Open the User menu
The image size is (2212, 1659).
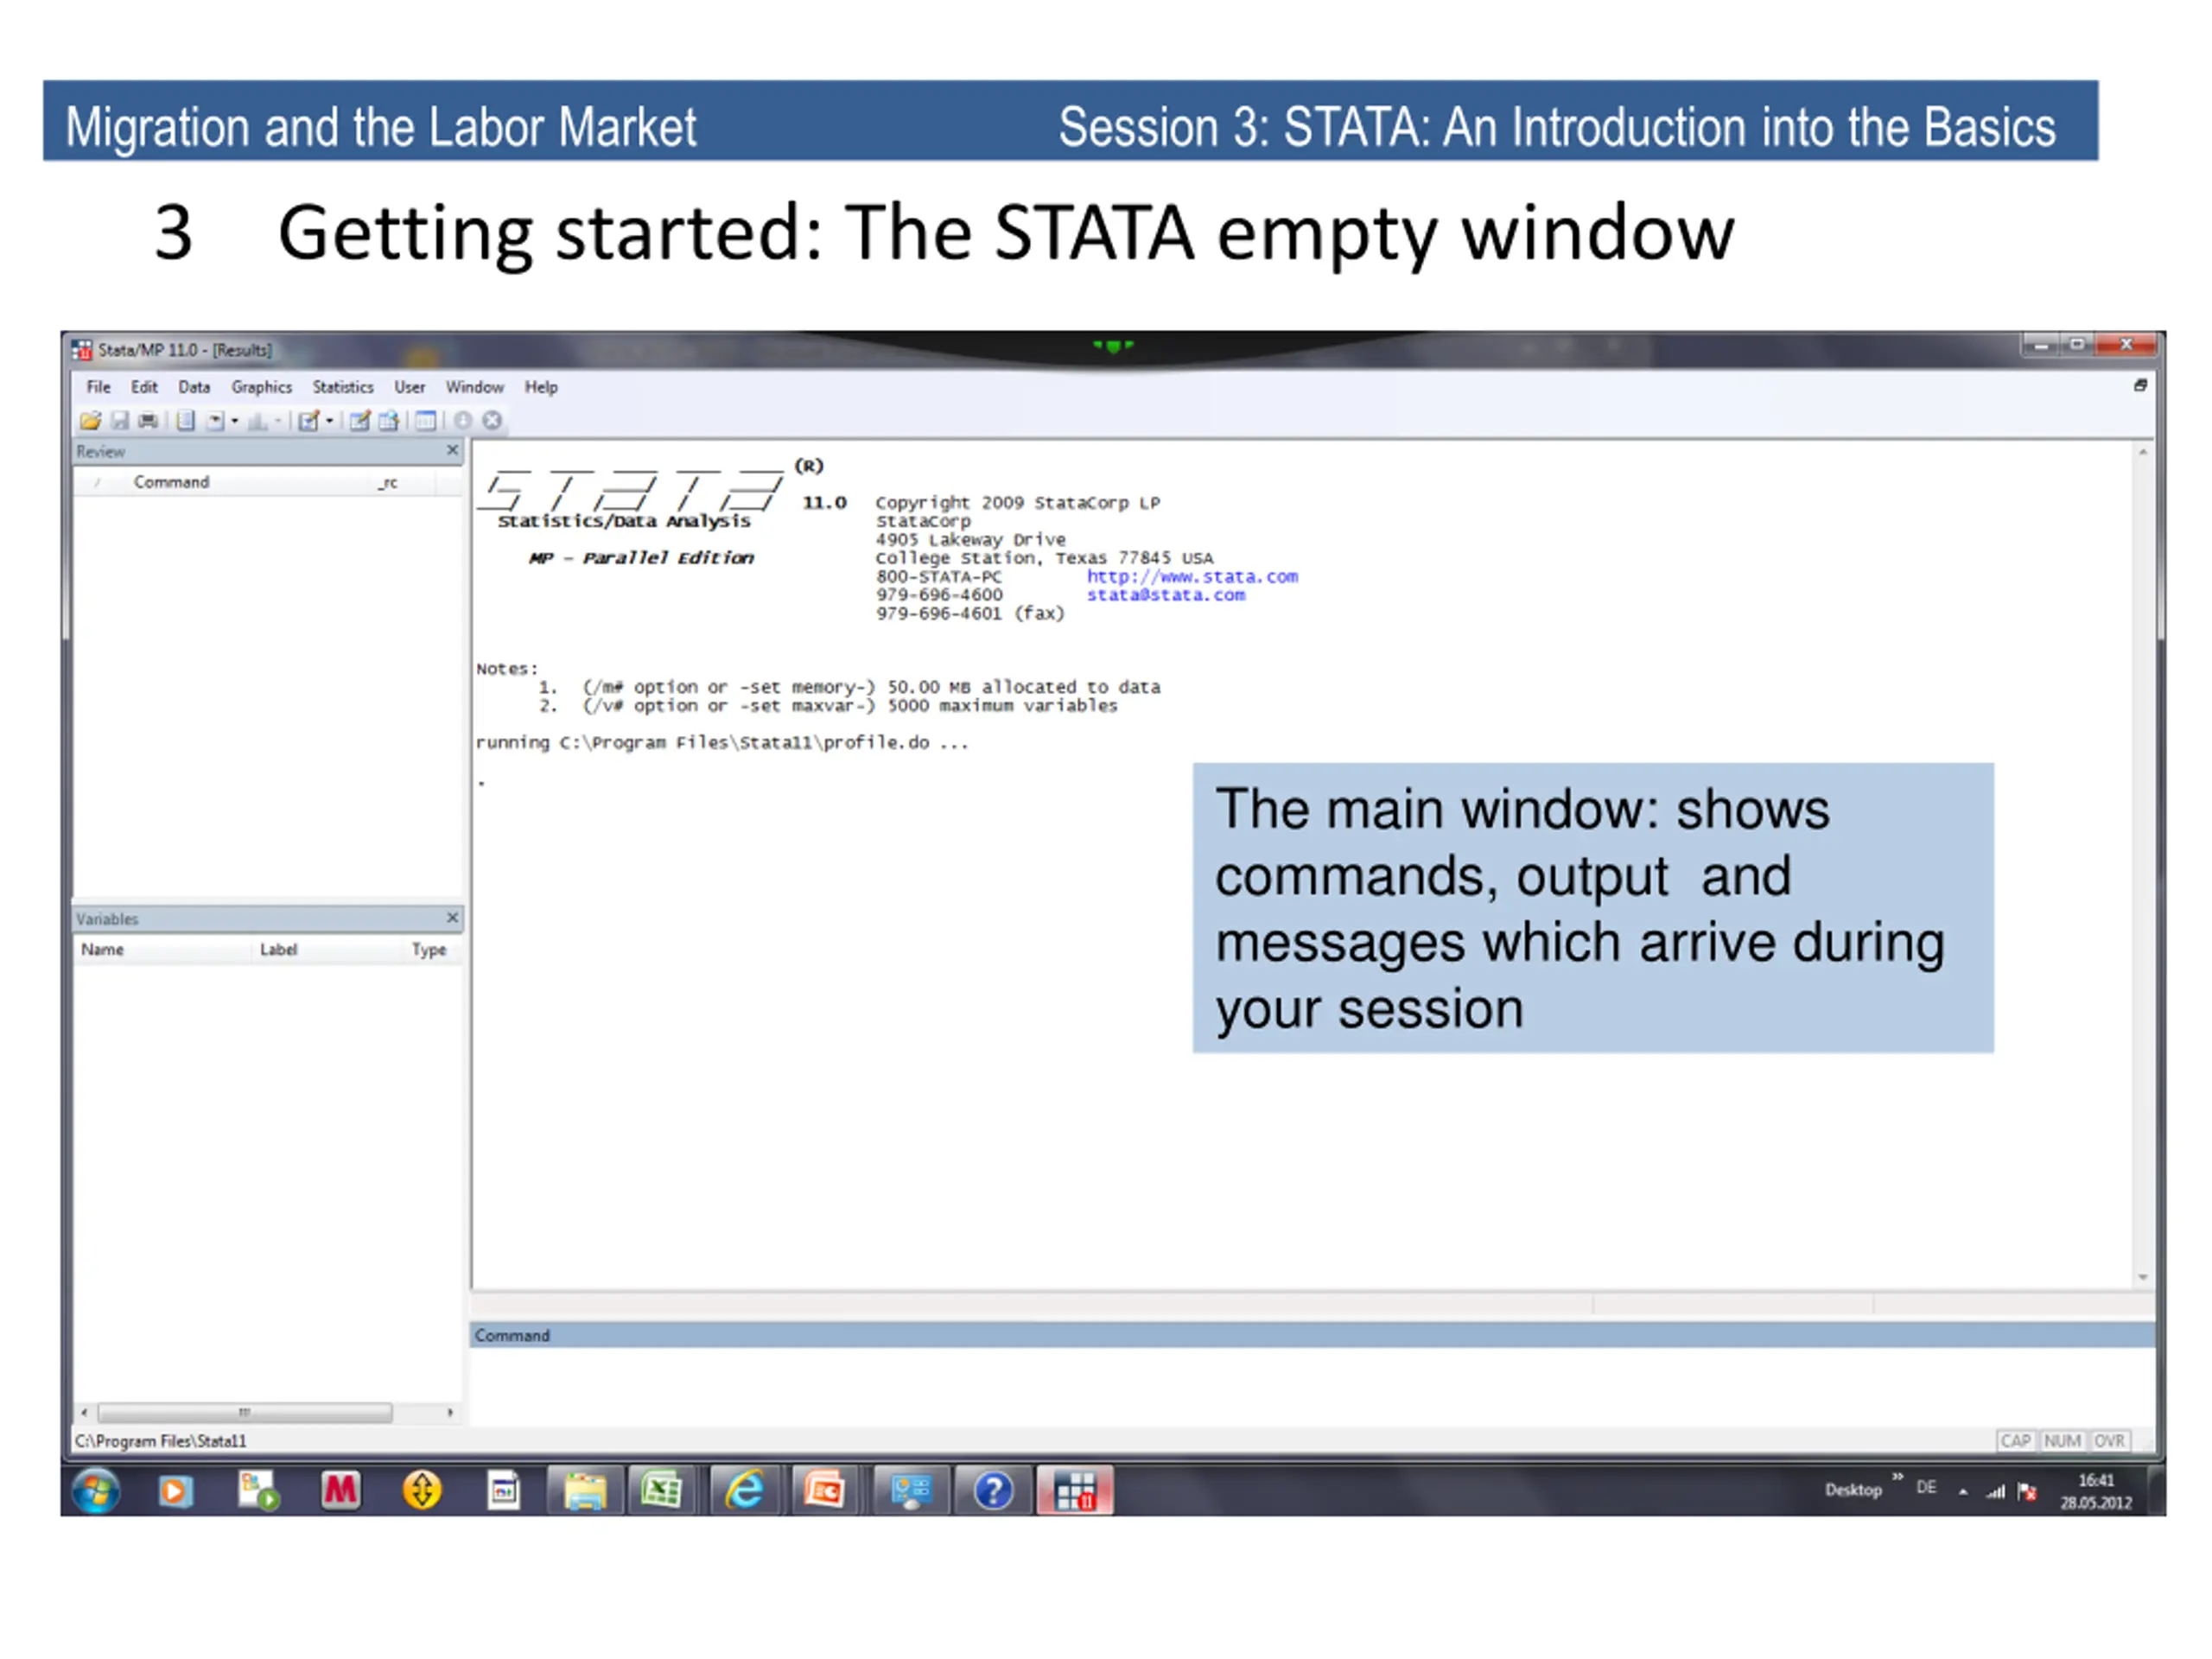pyautogui.click(x=410, y=387)
